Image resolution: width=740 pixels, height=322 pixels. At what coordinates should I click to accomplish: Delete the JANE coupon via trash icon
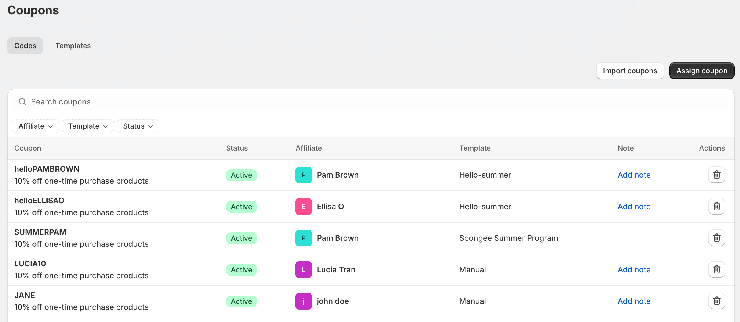coord(717,301)
